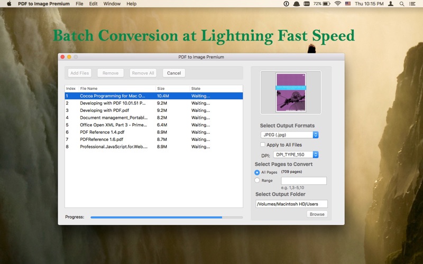Sort by Index column header
423x264 pixels.
(x=71, y=88)
